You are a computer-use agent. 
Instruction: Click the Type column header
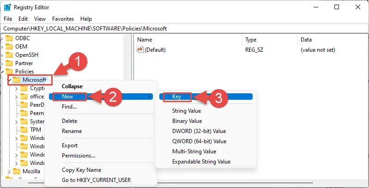pyautogui.click(x=270, y=40)
